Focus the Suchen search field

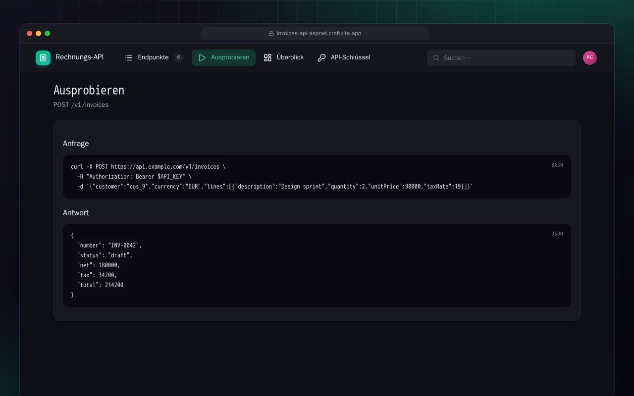tap(501, 58)
